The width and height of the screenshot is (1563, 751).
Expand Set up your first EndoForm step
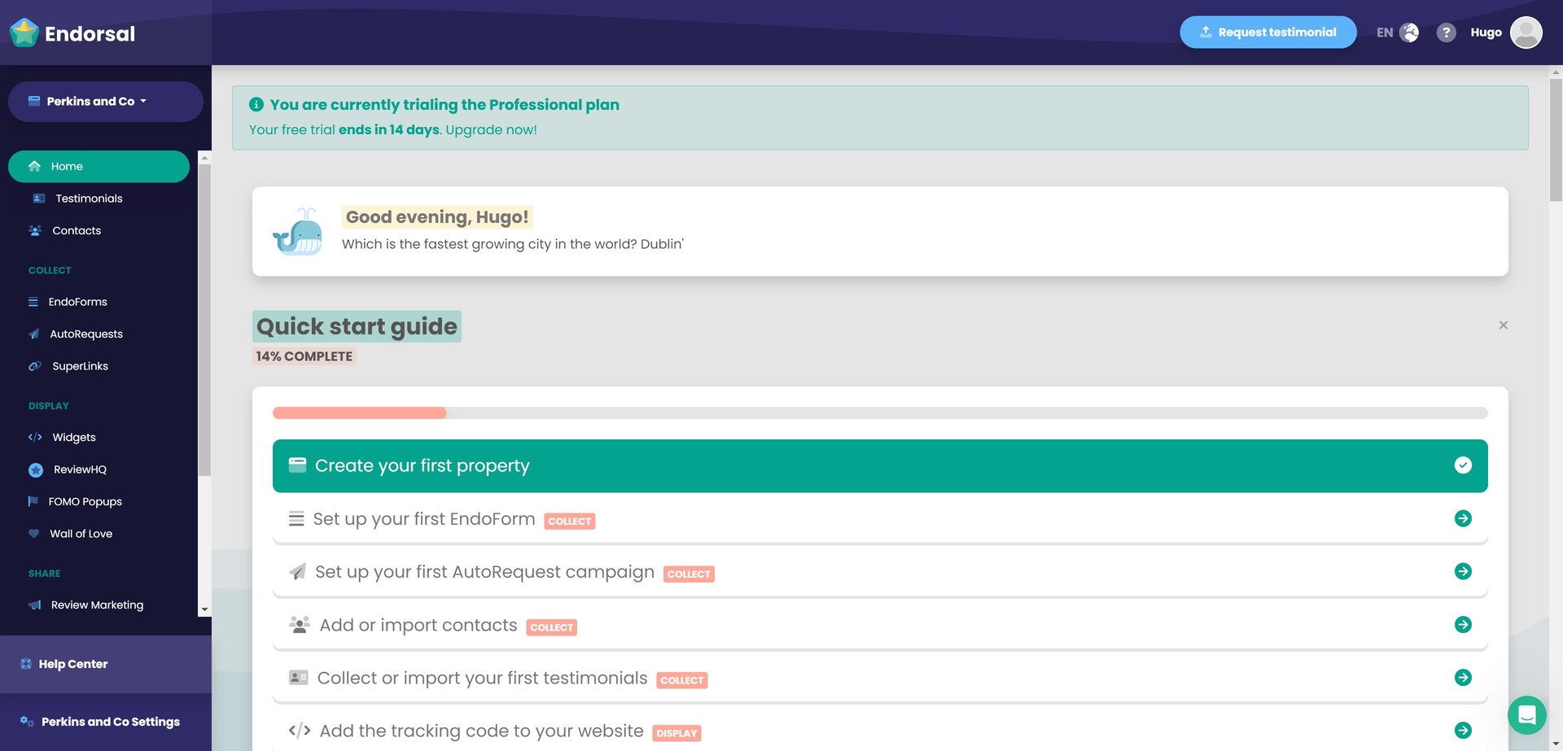880,519
